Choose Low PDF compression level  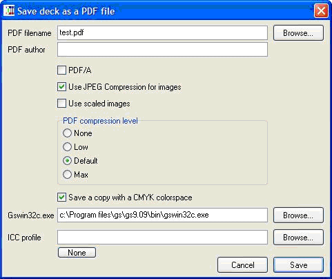(x=67, y=147)
